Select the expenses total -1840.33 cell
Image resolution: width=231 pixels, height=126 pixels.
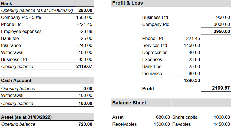(186, 80)
